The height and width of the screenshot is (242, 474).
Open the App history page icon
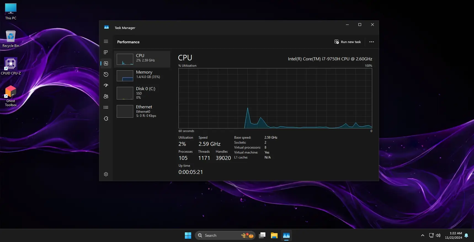point(106,74)
